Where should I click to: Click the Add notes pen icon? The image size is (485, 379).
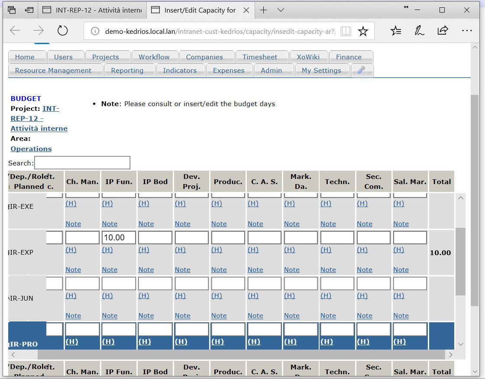[x=419, y=31]
